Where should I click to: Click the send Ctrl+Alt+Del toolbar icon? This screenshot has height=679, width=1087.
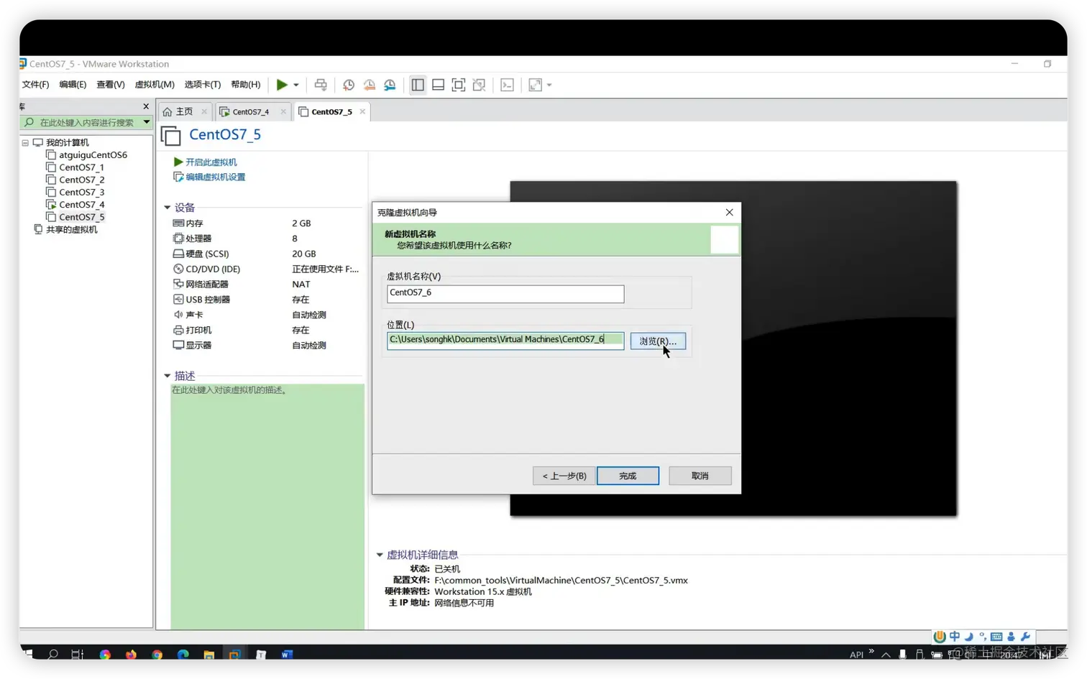[x=321, y=85]
